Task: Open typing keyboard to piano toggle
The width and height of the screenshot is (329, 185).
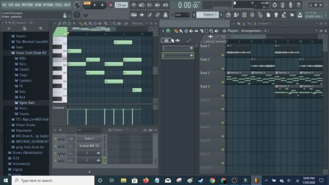Action: 134,15
